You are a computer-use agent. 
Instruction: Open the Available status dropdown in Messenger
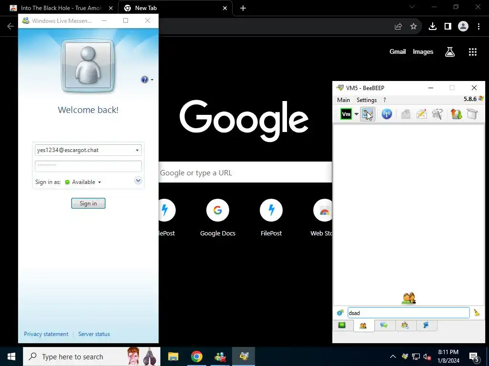click(x=83, y=182)
